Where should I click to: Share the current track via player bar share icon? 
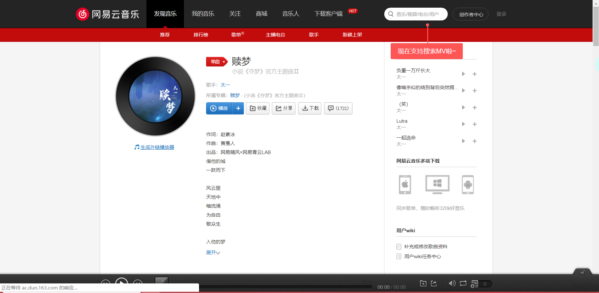[x=434, y=283]
